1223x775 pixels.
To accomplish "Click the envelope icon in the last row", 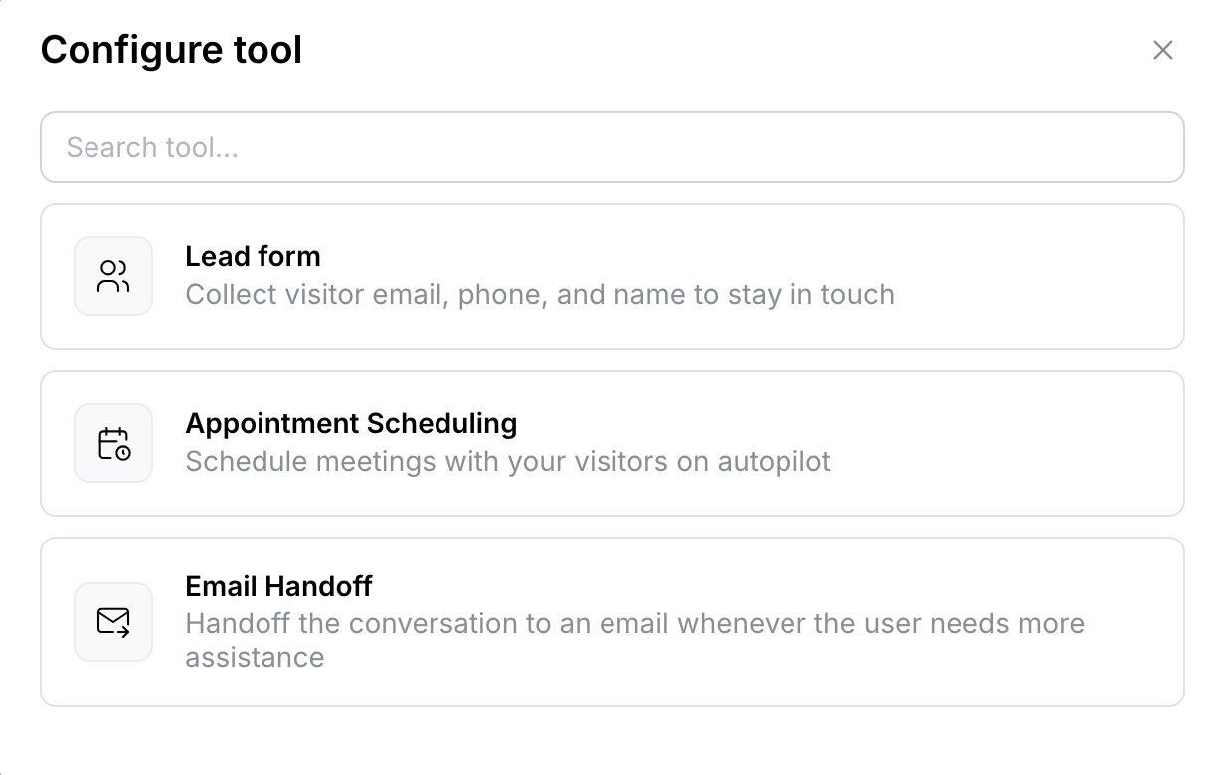I will pos(112,622).
